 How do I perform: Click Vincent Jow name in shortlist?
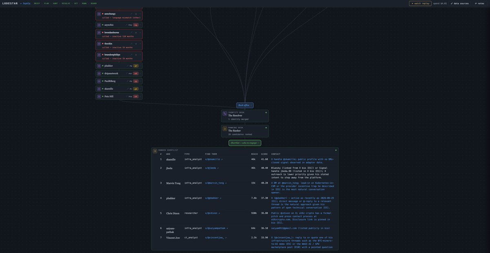[x=173, y=237]
